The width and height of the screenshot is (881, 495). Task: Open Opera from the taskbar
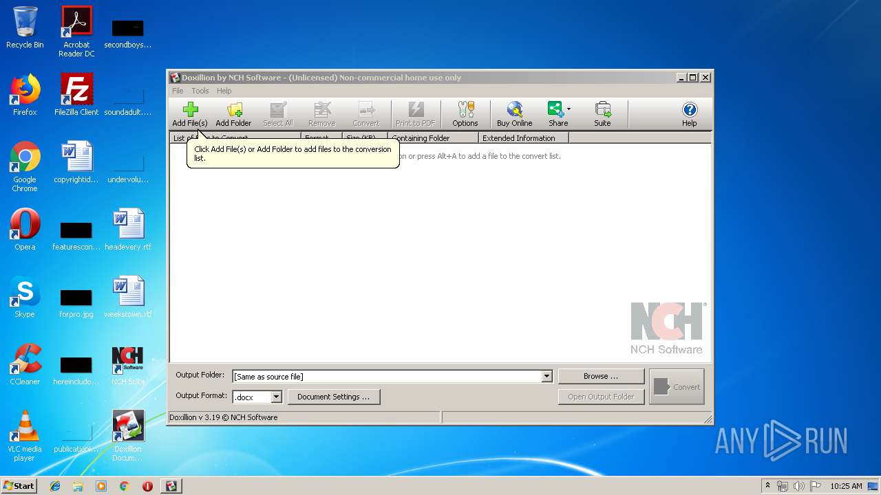coord(147,486)
